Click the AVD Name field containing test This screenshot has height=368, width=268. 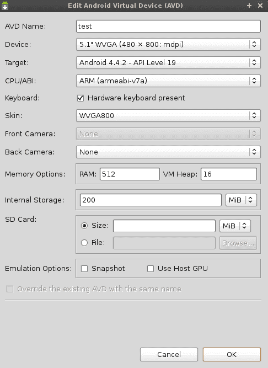168,26
